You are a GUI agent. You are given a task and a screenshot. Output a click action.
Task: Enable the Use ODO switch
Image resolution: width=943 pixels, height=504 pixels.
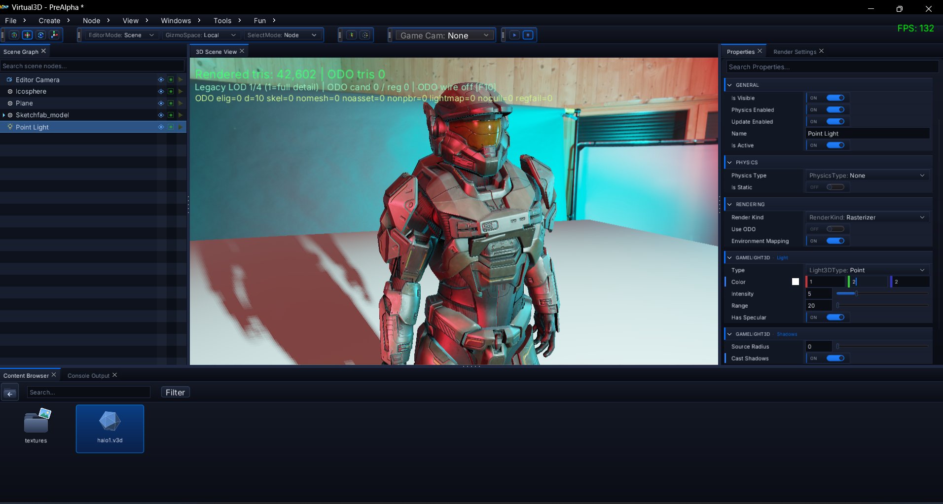(x=835, y=229)
